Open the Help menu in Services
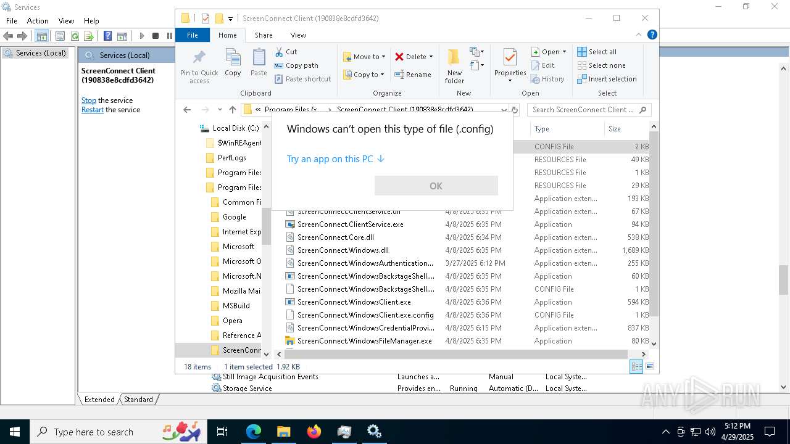Screen dimensions: 790x444 click(91, 20)
